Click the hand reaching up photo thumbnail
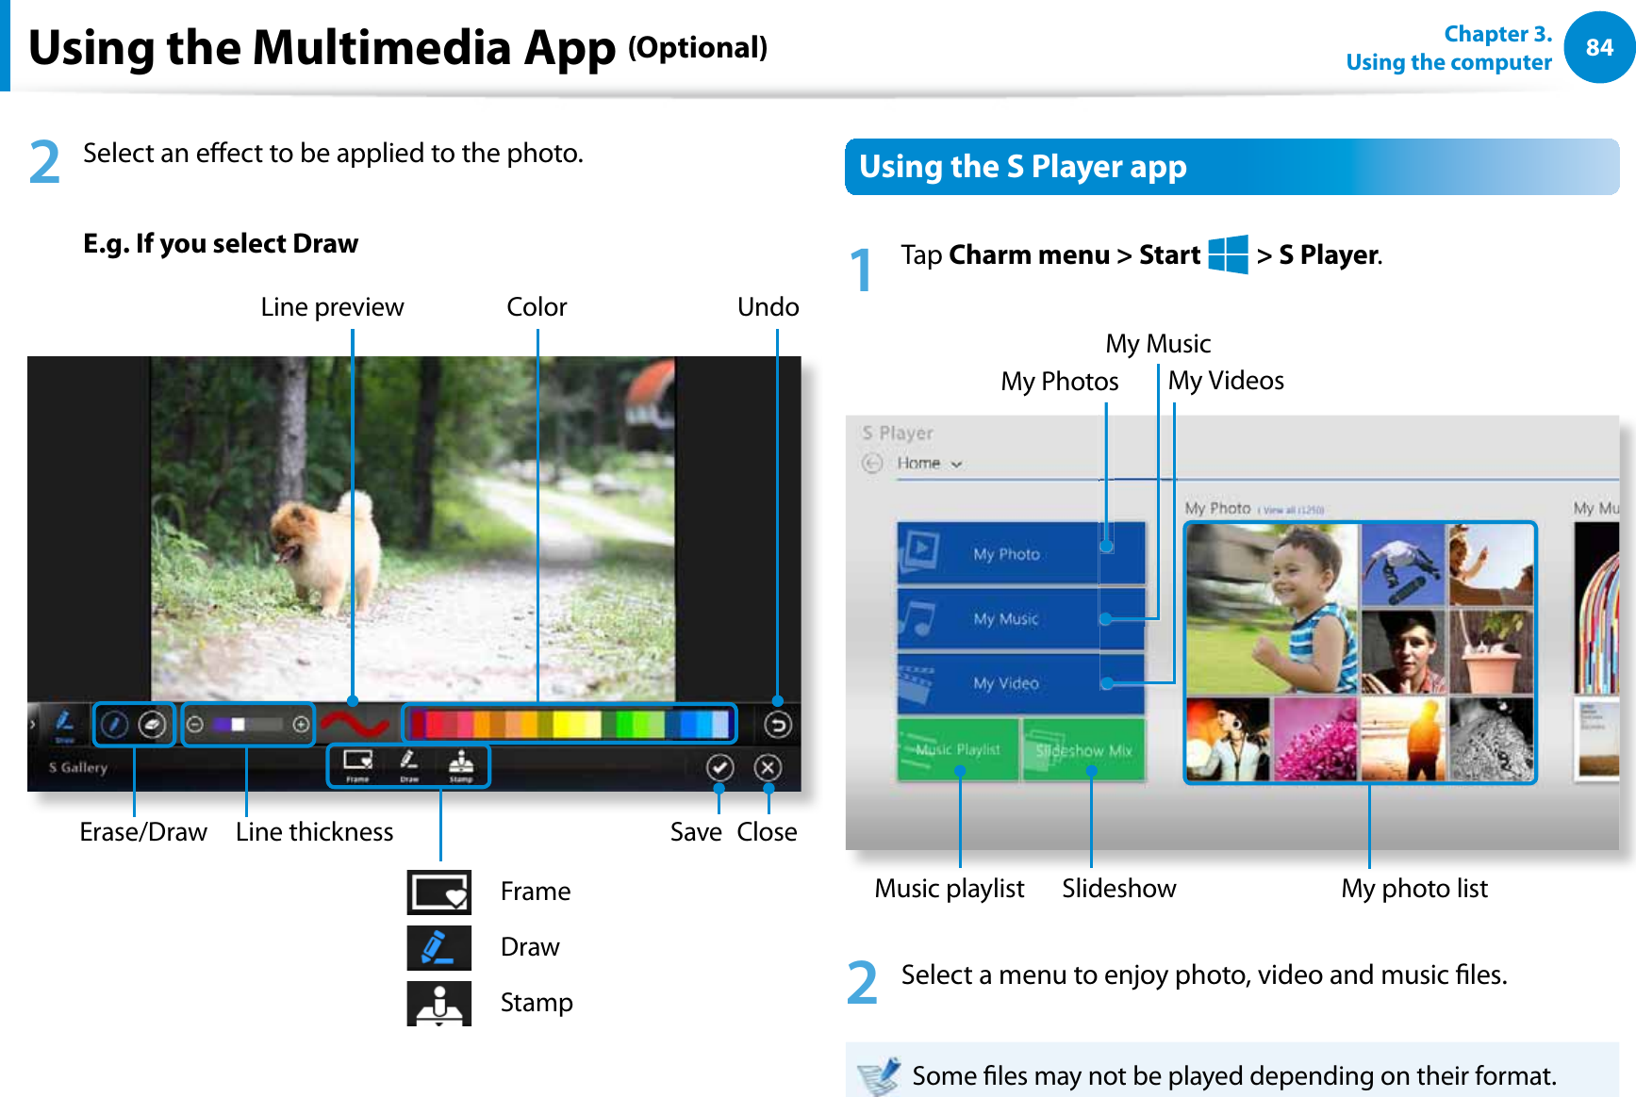The image size is (1636, 1097). tap(1491, 565)
